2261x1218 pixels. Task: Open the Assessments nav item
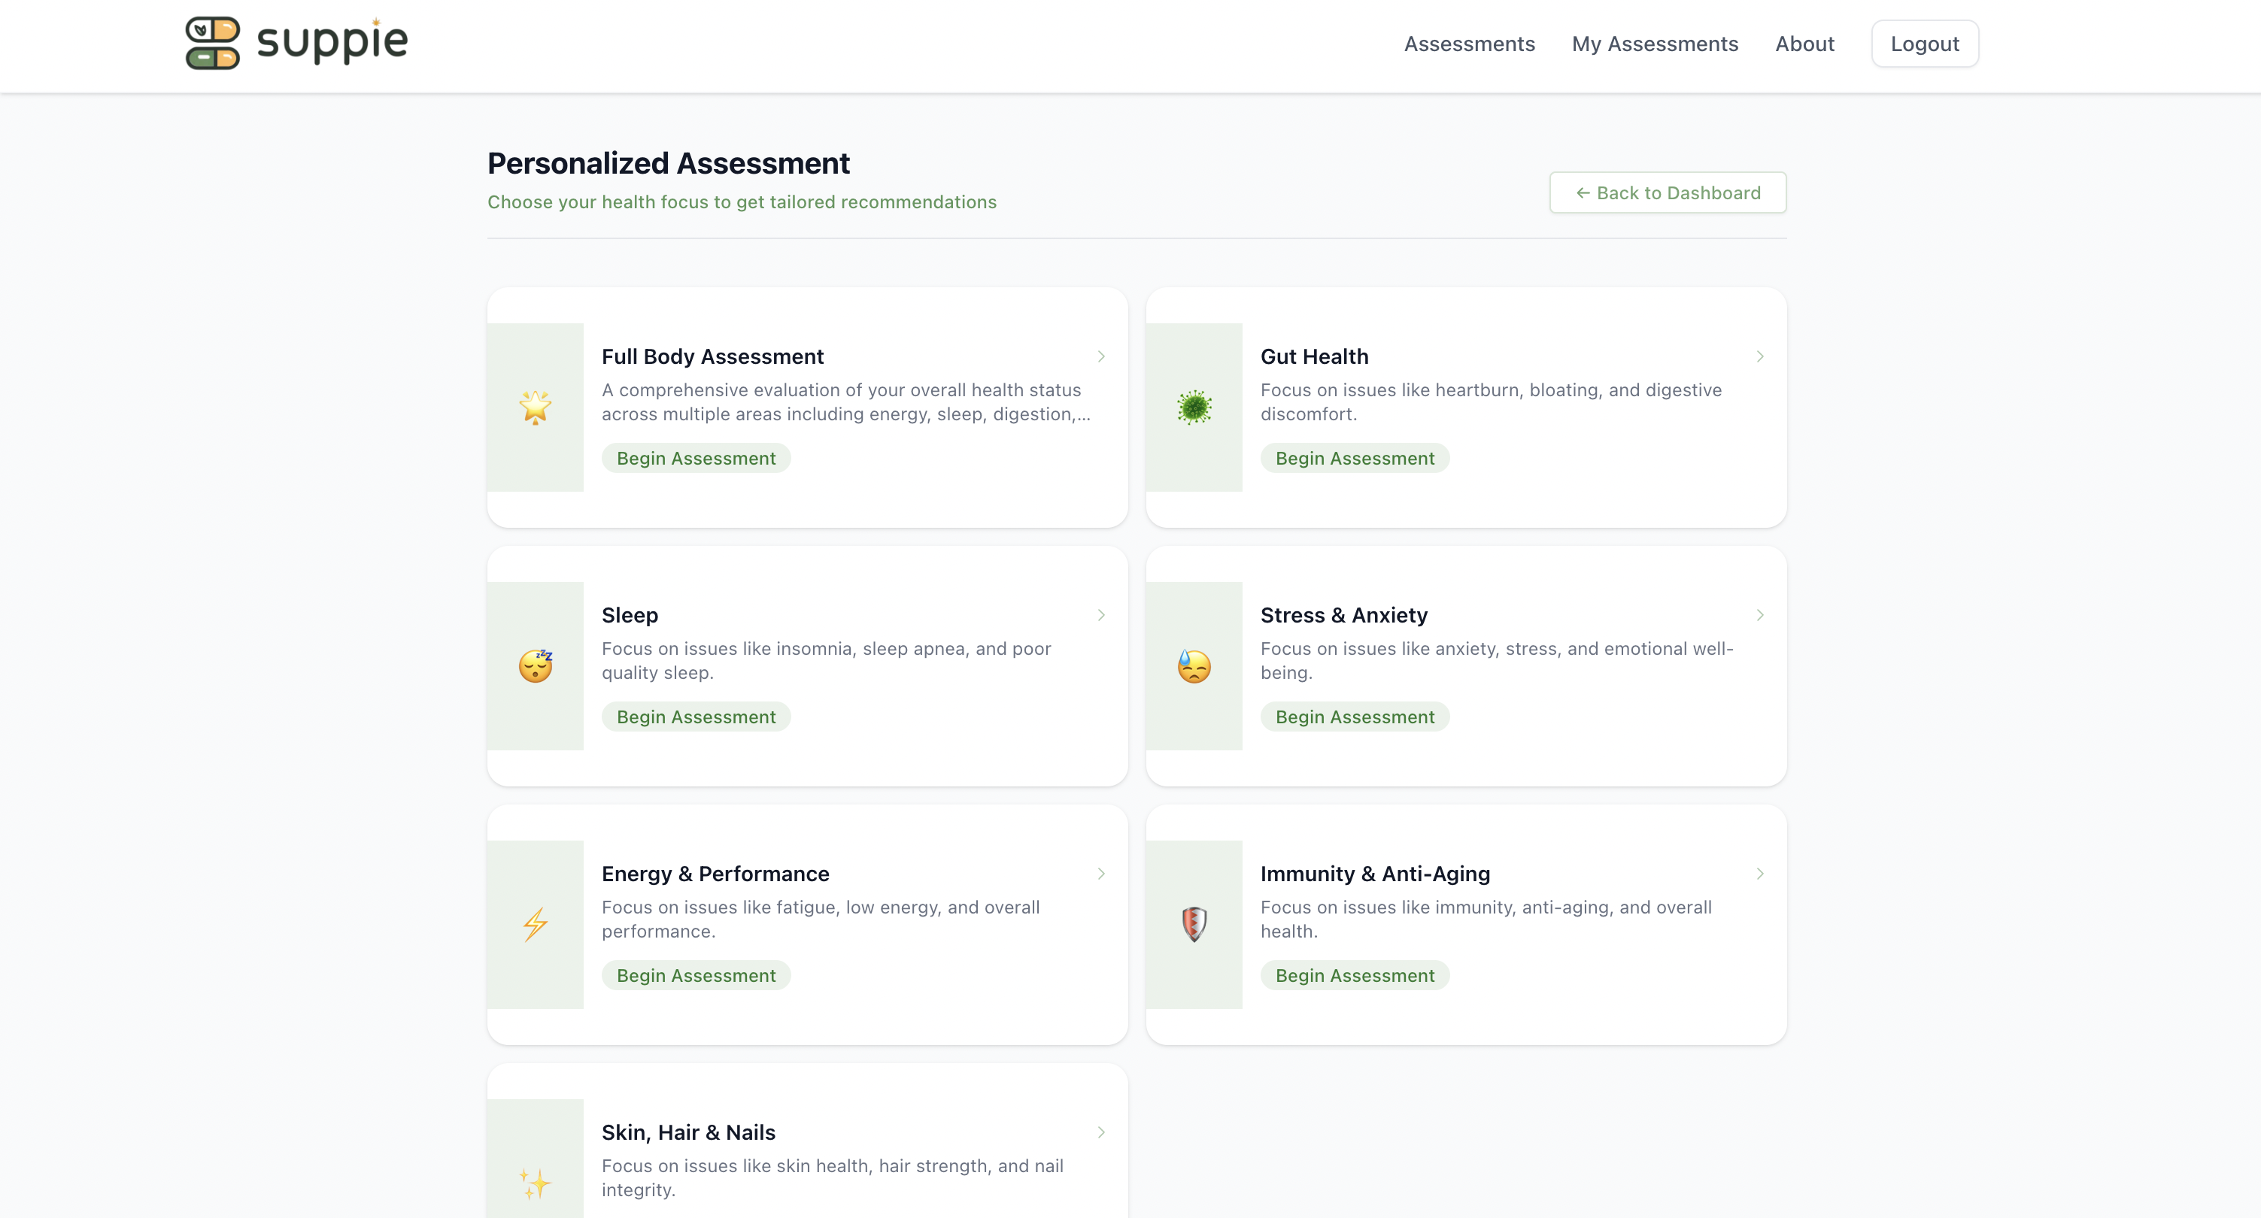click(x=1468, y=44)
